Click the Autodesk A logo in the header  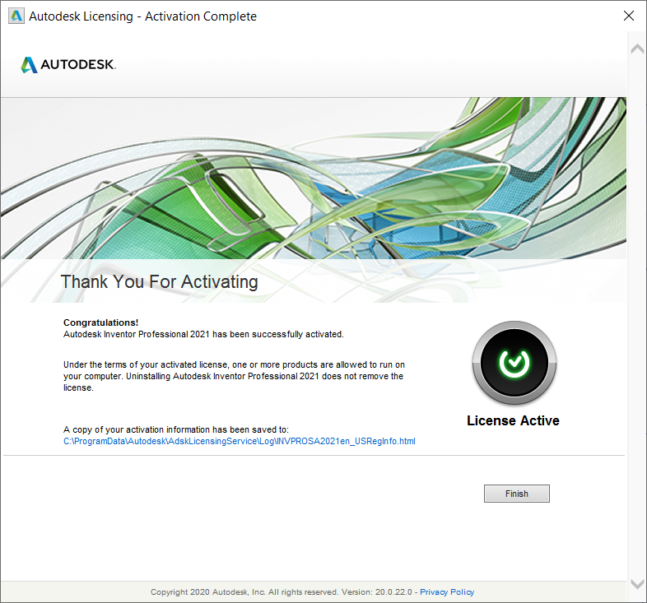click(29, 65)
